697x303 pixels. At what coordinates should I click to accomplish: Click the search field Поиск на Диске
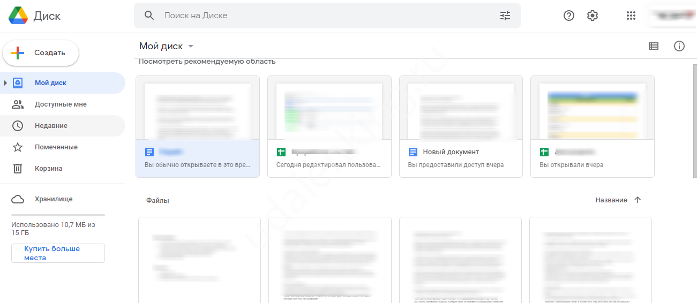[x=321, y=16]
